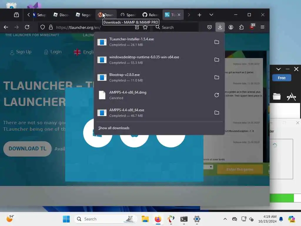
Task: Click the Sign Up link
Action: pyautogui.click(x=21, y=52)
